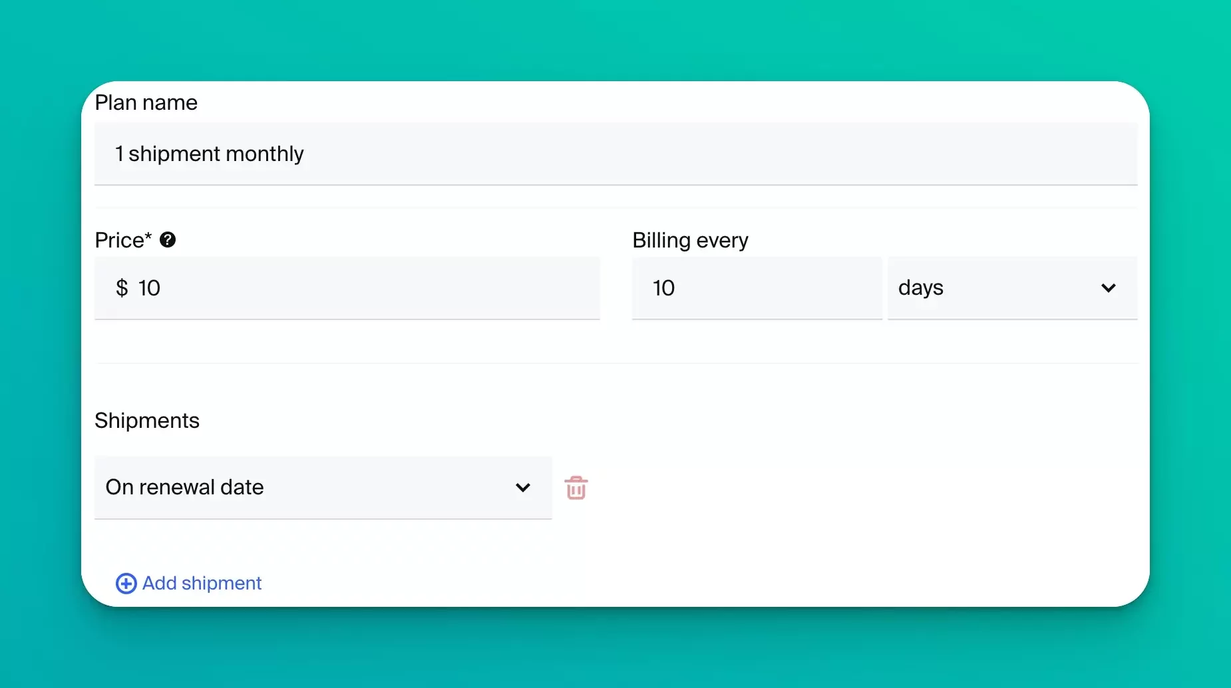Image resolution: width=1231 pixels, height=688 pixels.
Task: Delete the shipment with the trash icon
Action: [x=576, y=488]
